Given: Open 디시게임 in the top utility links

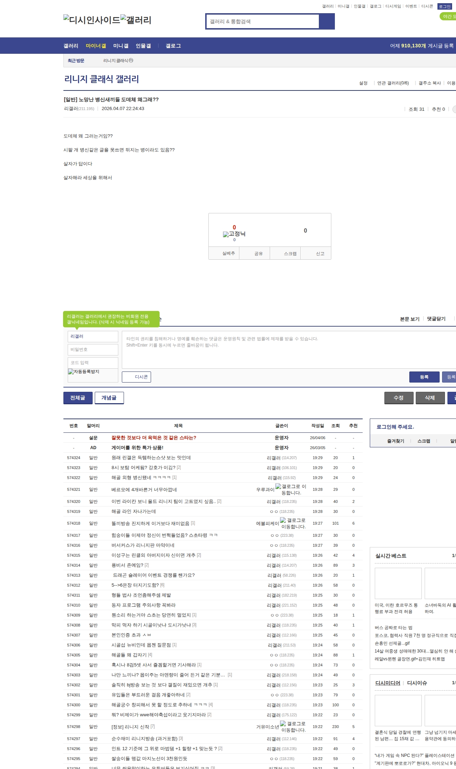Looking at the screenshot, I should (x=393, y=6).
